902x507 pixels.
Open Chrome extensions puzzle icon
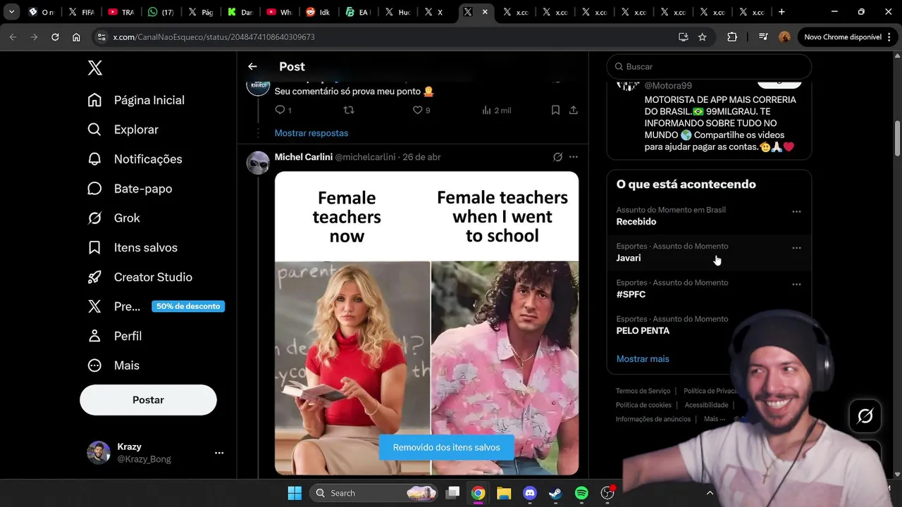pos(732,37)
